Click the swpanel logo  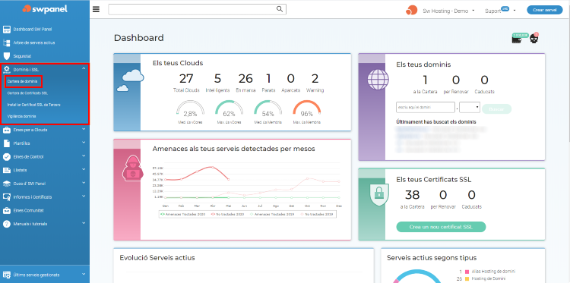pyautogui.click(x=45, y=9)
